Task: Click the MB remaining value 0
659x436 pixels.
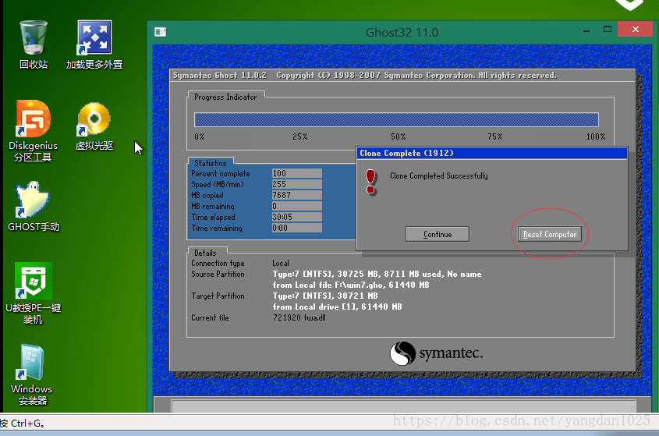Action: tap(296, 206)
